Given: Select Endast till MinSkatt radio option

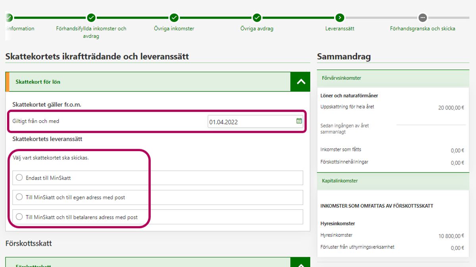Looking at the screenshot, I should click(19, 178).
